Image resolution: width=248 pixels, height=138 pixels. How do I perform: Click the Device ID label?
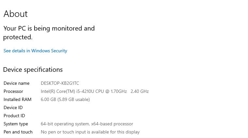coord(13,107)
